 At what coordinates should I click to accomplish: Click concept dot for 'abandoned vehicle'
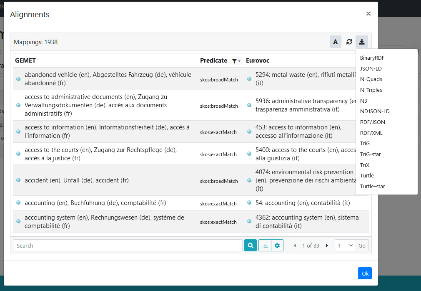click(x=18, y=79)
